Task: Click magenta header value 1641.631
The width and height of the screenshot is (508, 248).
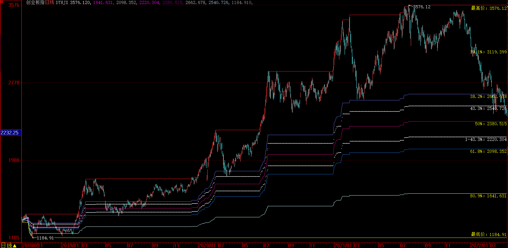Action: point(103,2)
